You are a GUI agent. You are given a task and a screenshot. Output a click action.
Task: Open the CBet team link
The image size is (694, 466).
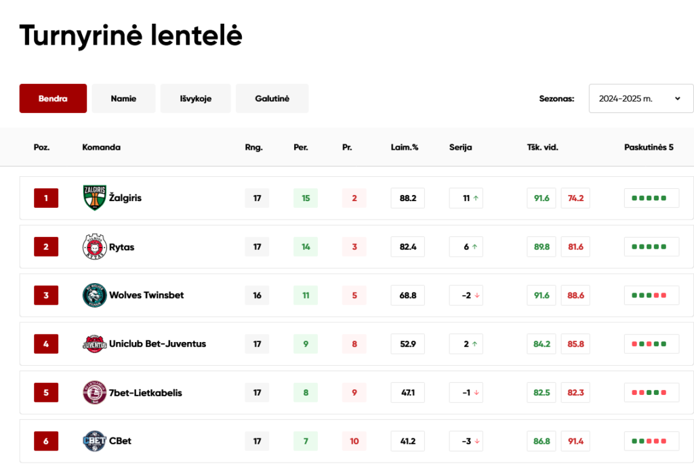[121, 441]
